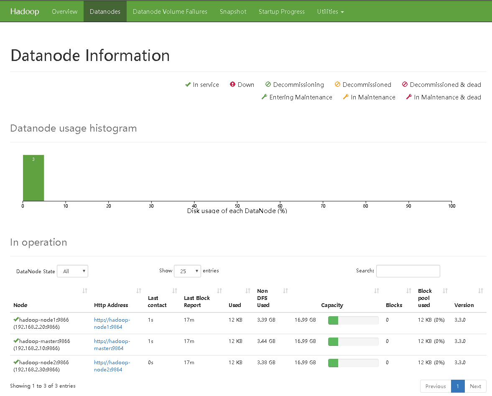Click the In Maintenance & dead wrench
492x396 pixels.
(409, 97)
